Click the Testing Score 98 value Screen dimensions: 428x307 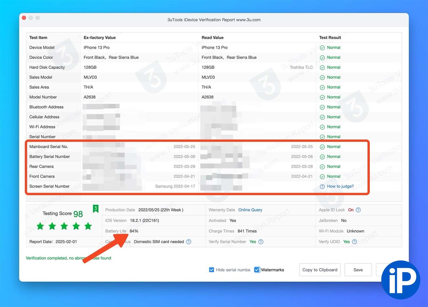78,214
